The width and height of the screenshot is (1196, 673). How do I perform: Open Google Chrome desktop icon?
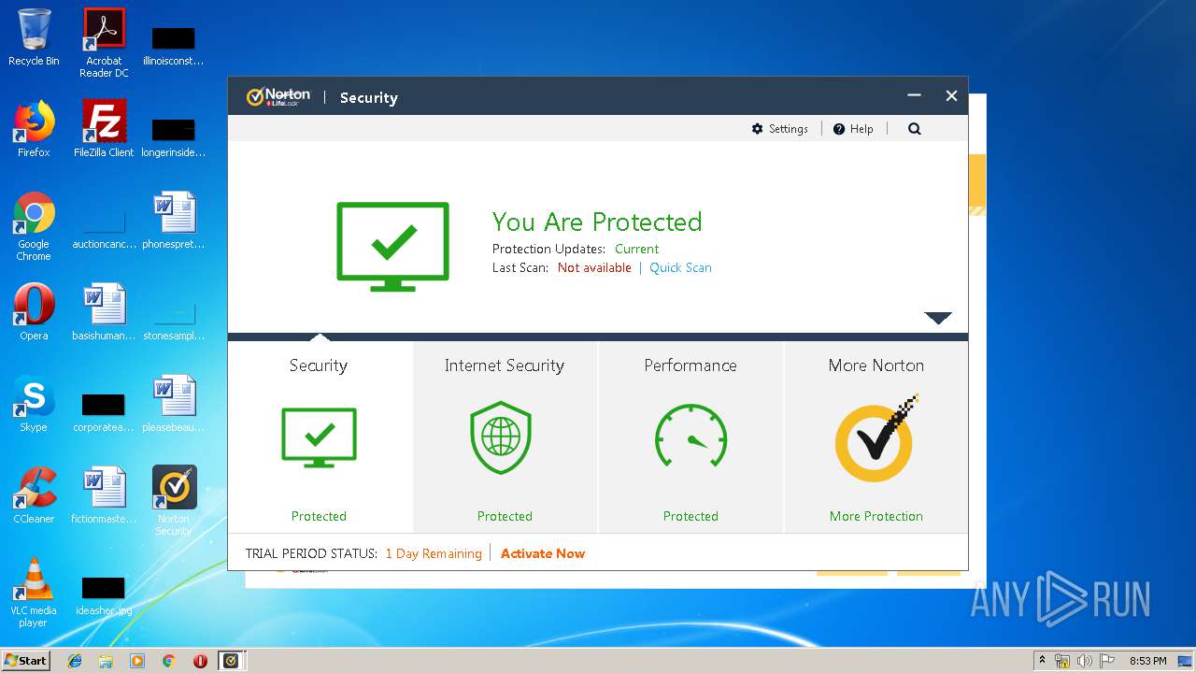pyautogui.click(x=34, y=226)
